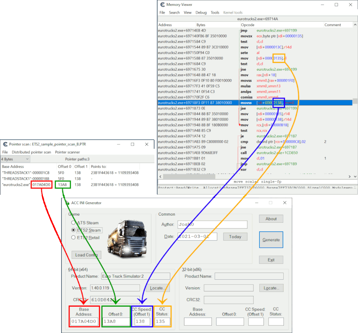This screenshot has height=333, width=358.
Task: Click 32-bit Product Name field
Action: pyautogui.click(x=249, y=276)
